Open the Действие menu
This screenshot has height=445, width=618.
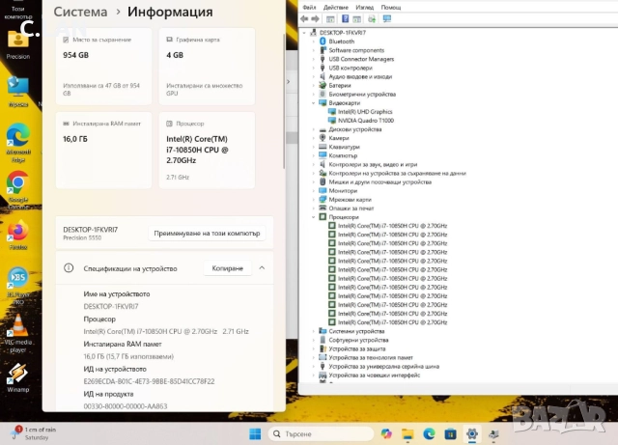click(x=336, y=7)
